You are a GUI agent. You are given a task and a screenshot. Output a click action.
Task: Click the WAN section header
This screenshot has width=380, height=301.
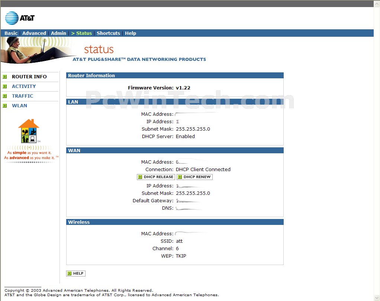(175, 151)
